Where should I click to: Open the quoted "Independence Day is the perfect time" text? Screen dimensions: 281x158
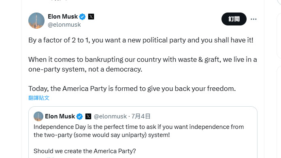[139, 131]
